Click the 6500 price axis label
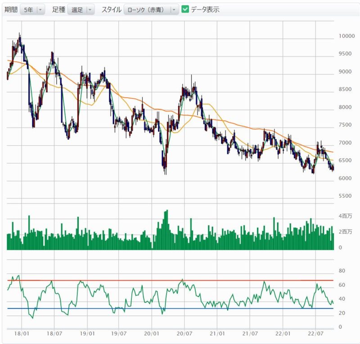The height and width of the screenshot is (344, 360). (x=345, y=161)
